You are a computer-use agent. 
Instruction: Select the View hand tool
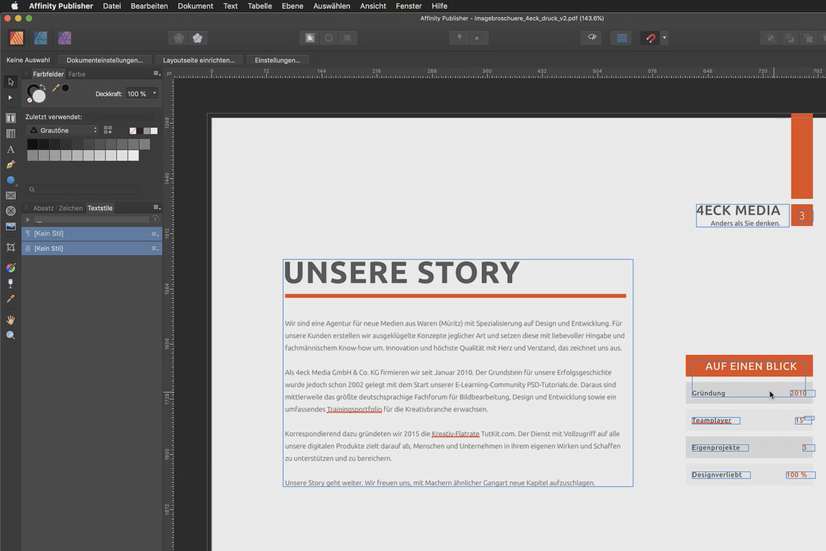pyautogui.click(x=10, y=320)
